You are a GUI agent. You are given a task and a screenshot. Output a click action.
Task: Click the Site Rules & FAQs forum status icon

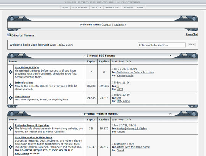pyautogui.click(x=11, y=72)
